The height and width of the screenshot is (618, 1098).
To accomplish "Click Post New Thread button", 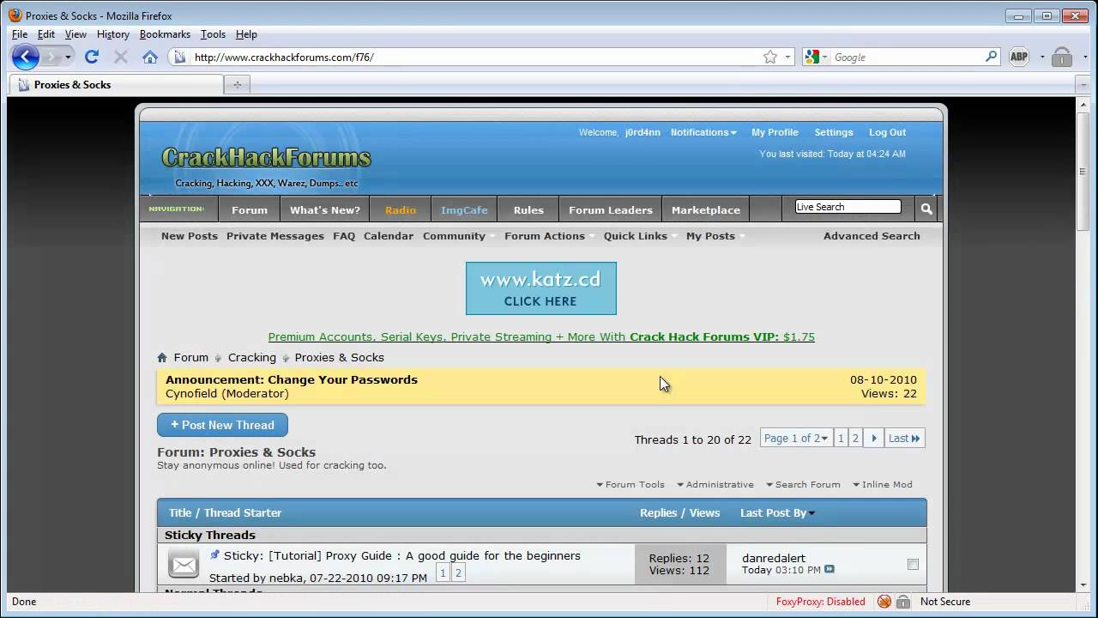I will tap(222, 425).
